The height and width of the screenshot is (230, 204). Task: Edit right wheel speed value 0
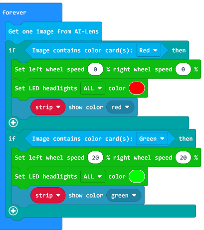[x=183, y=69]
